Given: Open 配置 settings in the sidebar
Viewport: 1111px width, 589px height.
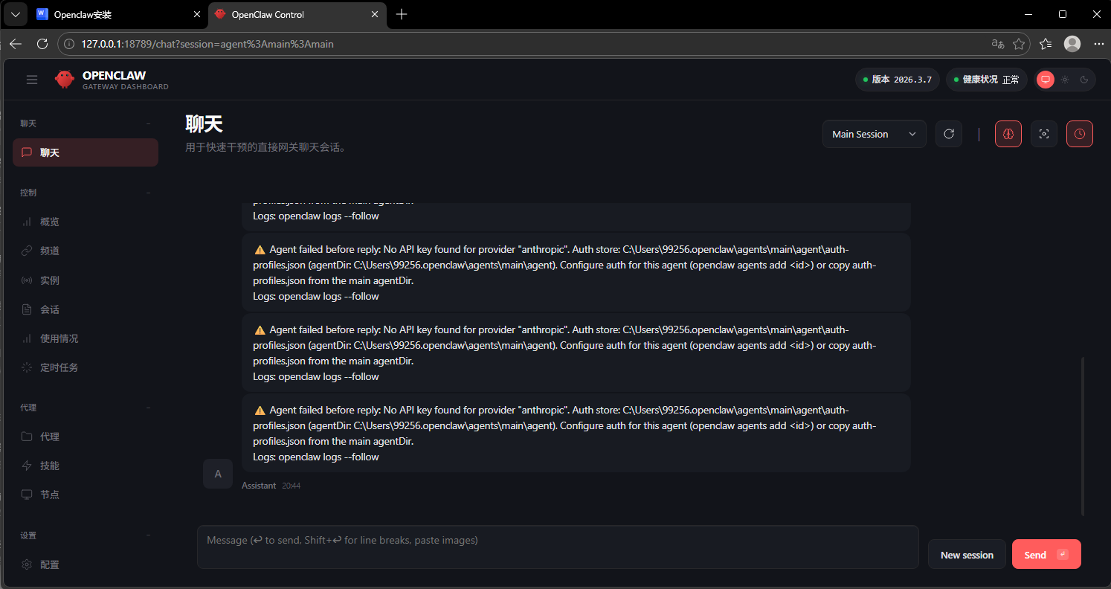Looking at the screenshot, I should click(x=50, y=564).
